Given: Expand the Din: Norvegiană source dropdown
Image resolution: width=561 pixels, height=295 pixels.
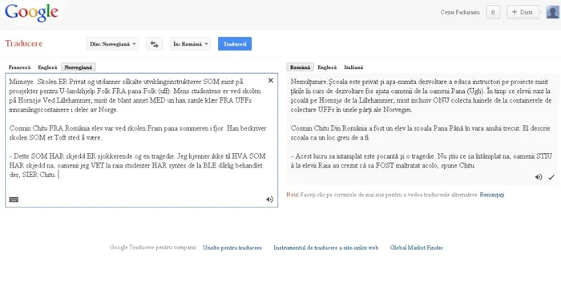Looking at the screenshot, I should [x=113, y=44].
